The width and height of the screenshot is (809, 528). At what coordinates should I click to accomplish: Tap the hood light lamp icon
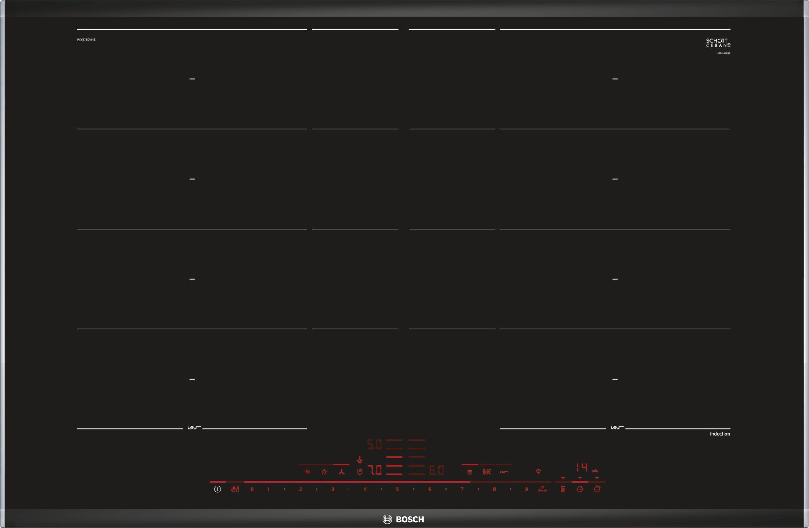click(324, 472)
